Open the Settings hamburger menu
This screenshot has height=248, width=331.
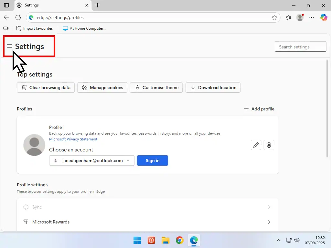(10, 46)
